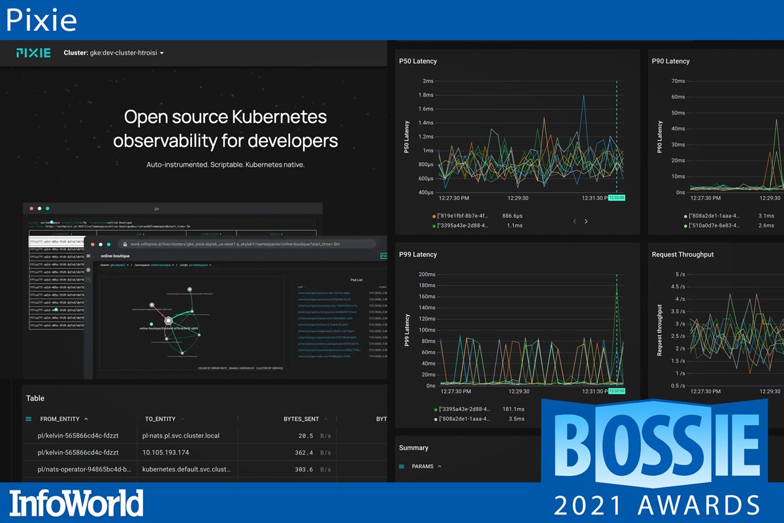
Task: Open the PX icon at browser top right
Action: (384, 256)
